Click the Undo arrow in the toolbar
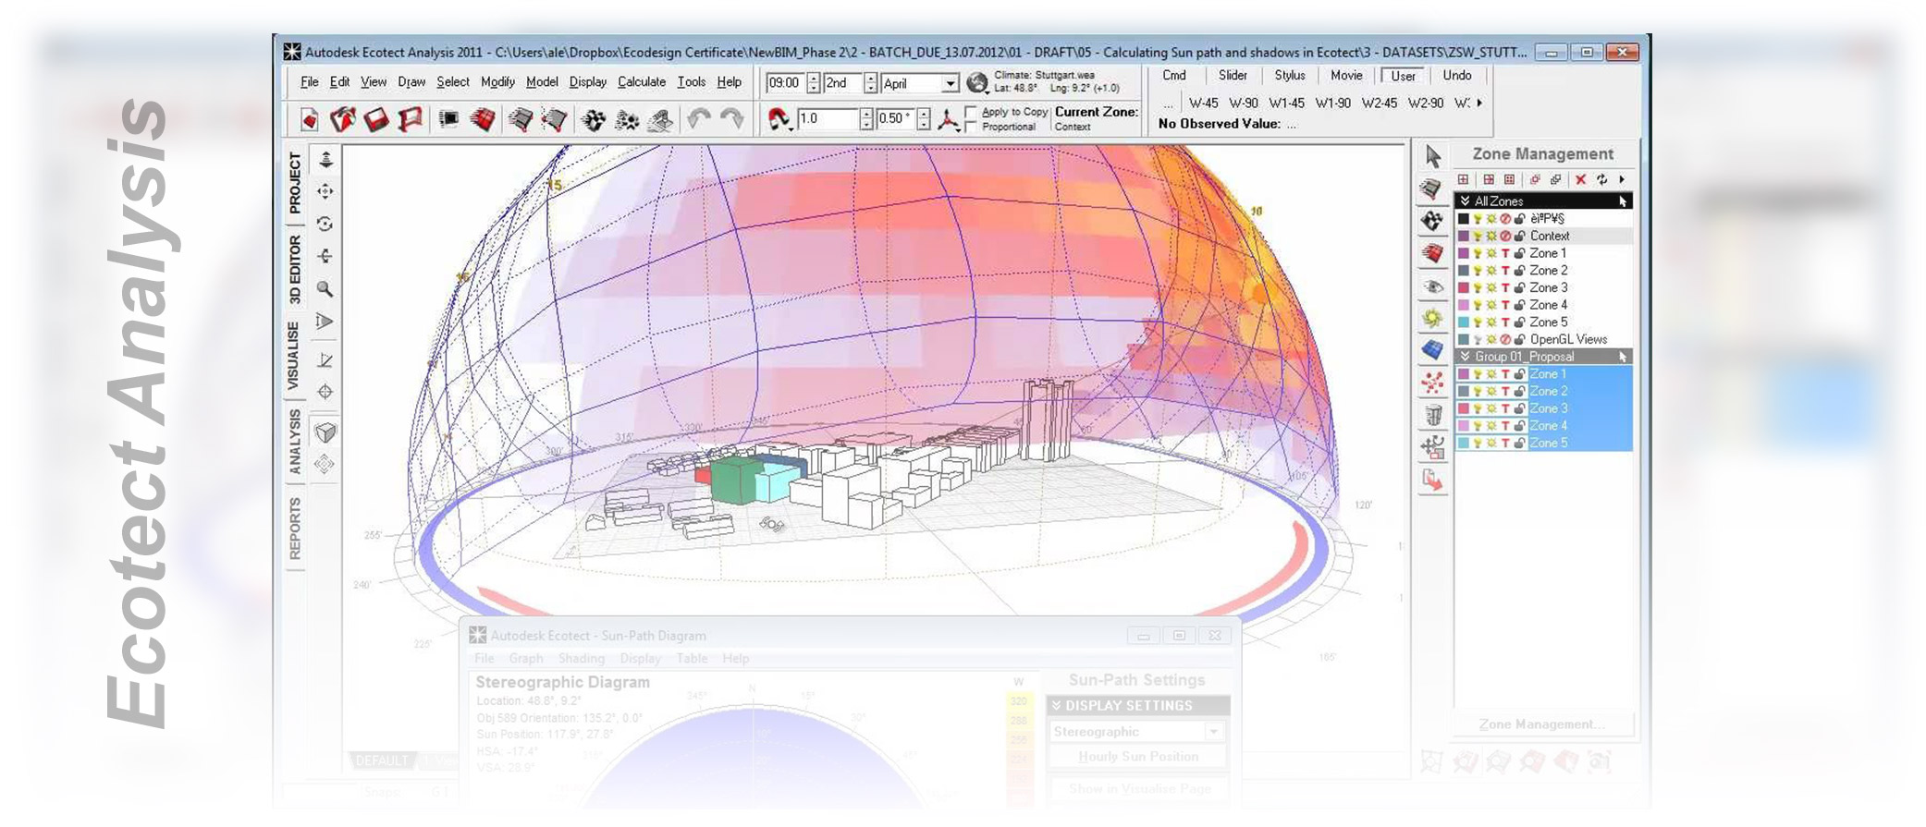 coord(699,119)
